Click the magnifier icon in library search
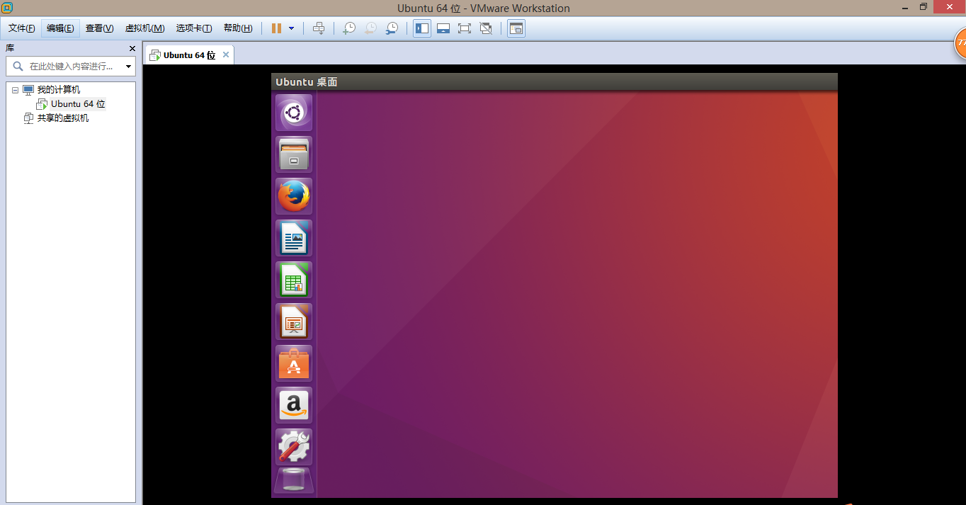966x505 pixels. pos(18,66)
